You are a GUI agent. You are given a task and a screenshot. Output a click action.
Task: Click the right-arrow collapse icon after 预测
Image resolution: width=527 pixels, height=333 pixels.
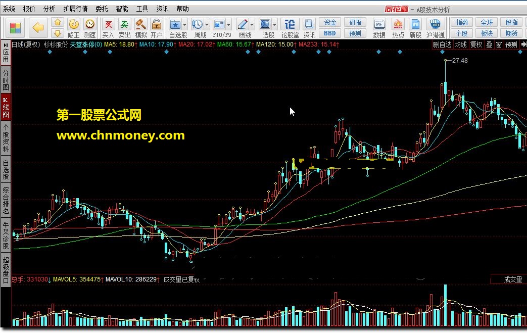pos(523,44)
